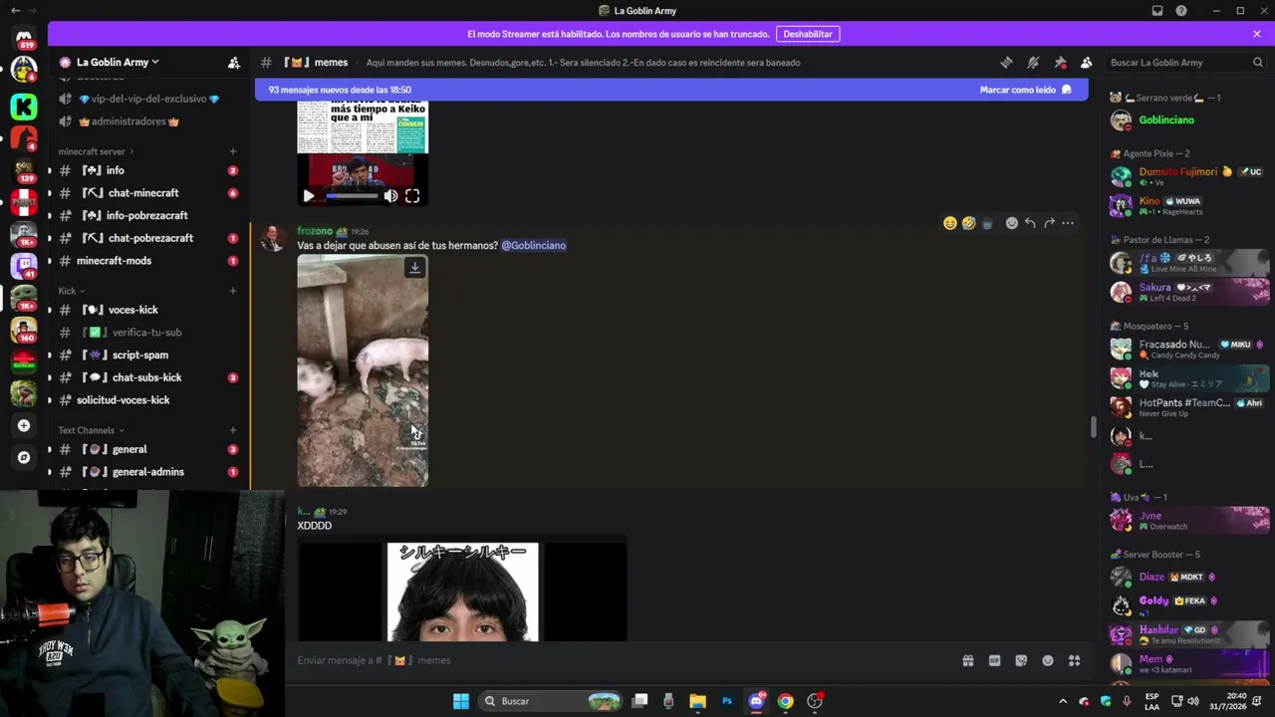Open La Goblin Army server dropdown menu
Image resolution: width=1275 pixels, height=717 pixels.
click(118, 62)
